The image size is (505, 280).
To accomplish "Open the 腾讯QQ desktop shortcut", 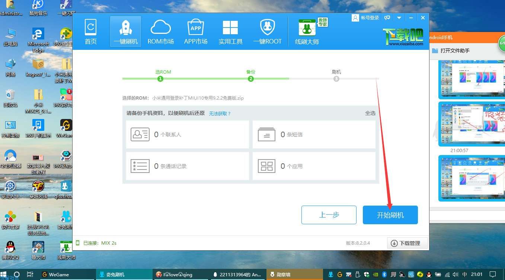I will [10, 251].
